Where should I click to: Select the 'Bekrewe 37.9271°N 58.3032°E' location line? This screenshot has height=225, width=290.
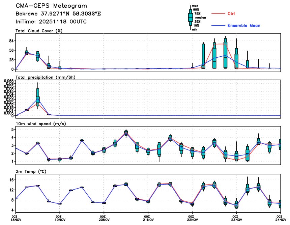pos(58,14)
